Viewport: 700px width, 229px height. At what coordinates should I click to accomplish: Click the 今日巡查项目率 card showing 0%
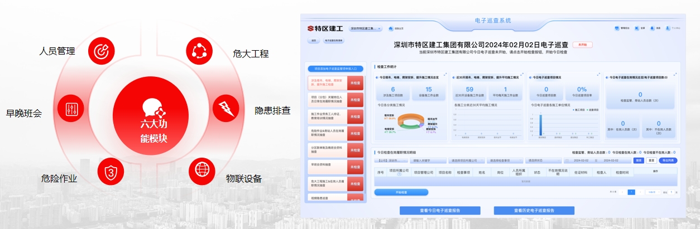tap(581, 91)
